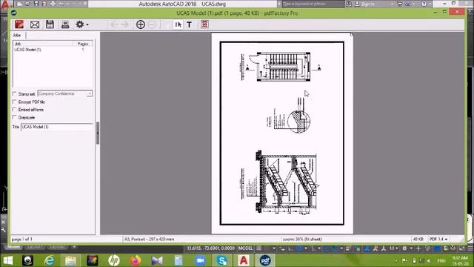Open Internet Explorer from taskbar
The height and width of the screenshot is (267, 474).
click(x=49, y=260)
